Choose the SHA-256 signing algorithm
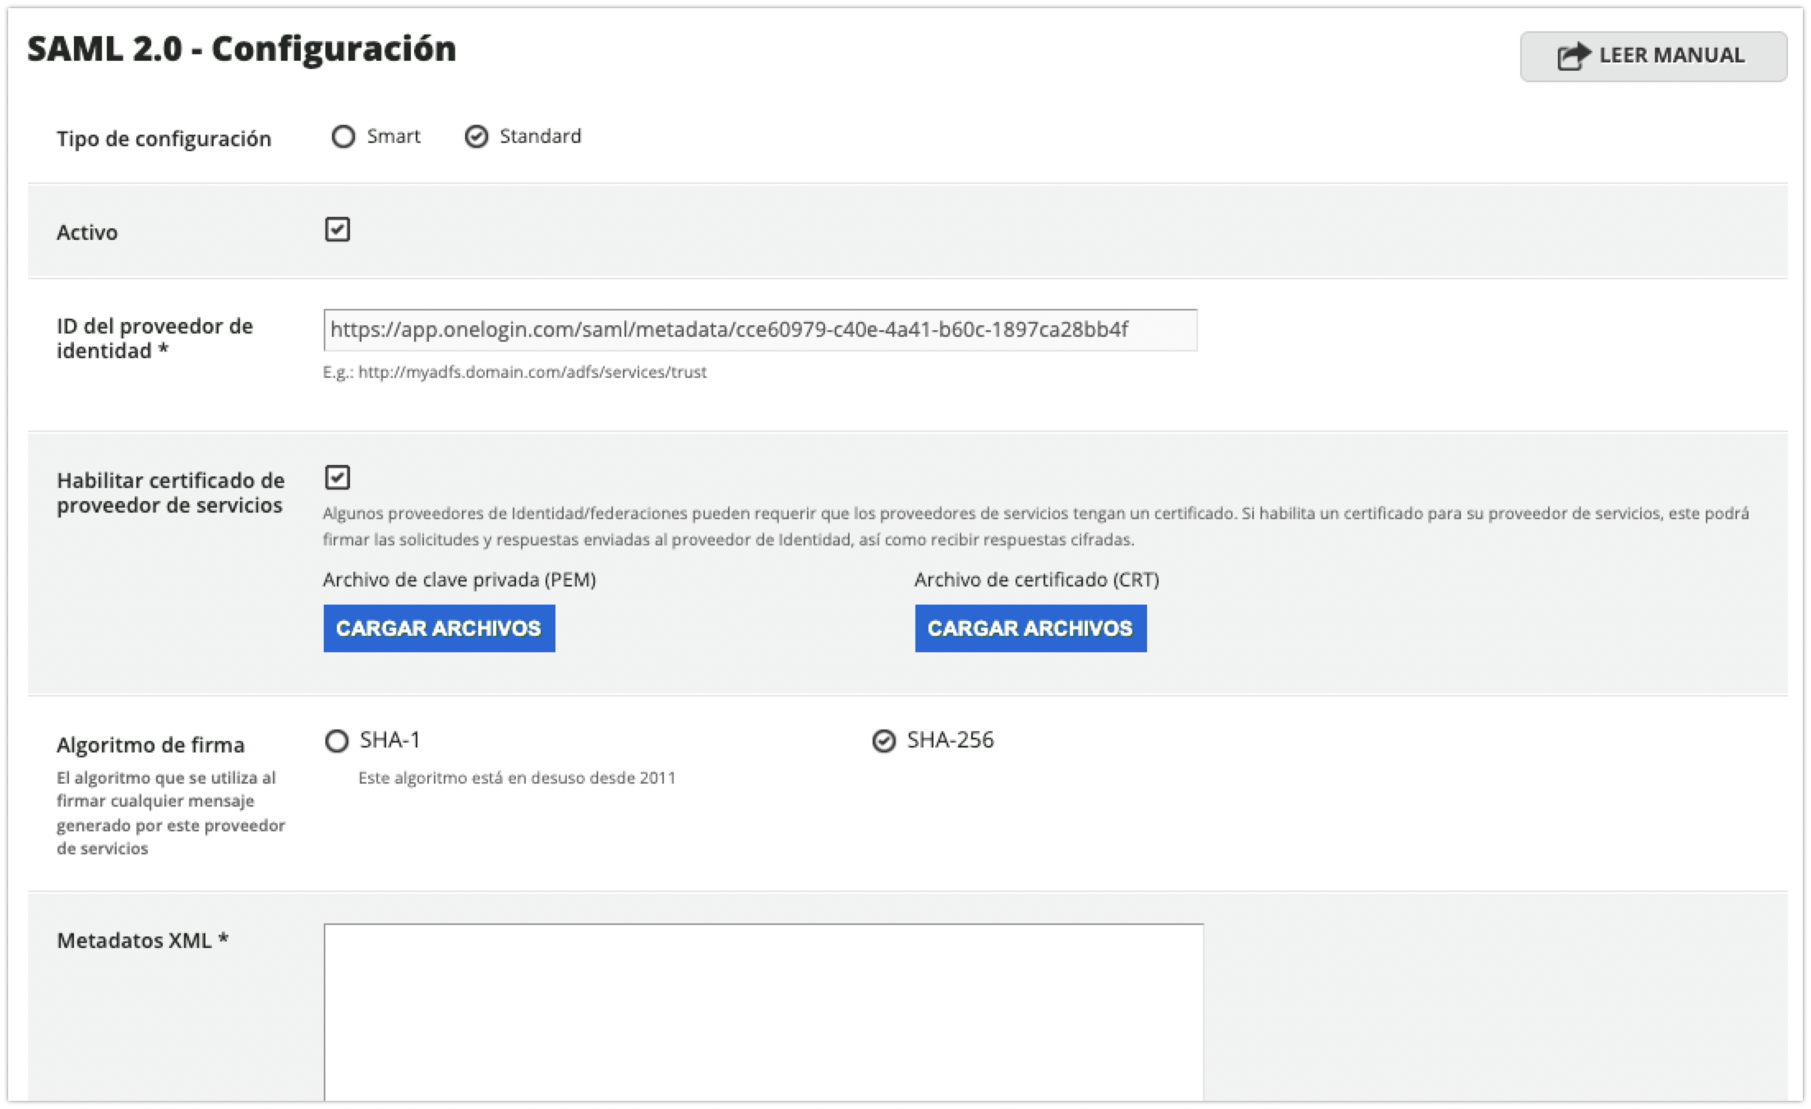 tap(883, 740)
